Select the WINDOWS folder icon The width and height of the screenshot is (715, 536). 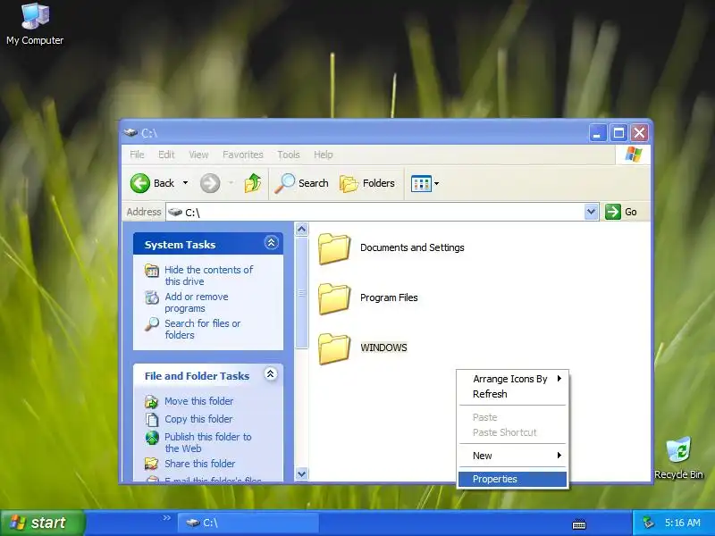334,348
